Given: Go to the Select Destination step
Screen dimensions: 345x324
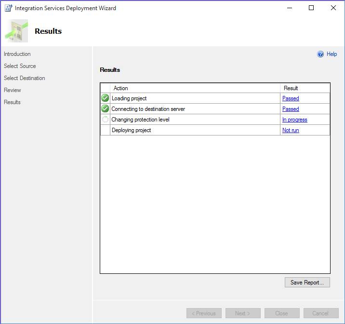Looking at the screenshot, I should click(x=25, y=78).
